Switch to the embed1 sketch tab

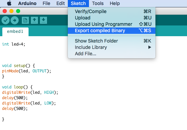coord(15,31)
